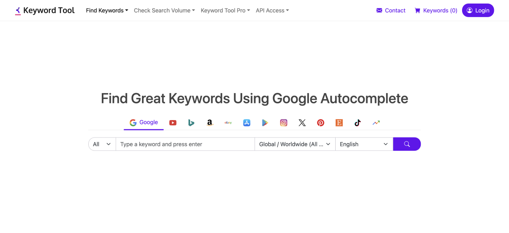
Task: Open the TikTok keyword tab
Action: coord(357,123)
